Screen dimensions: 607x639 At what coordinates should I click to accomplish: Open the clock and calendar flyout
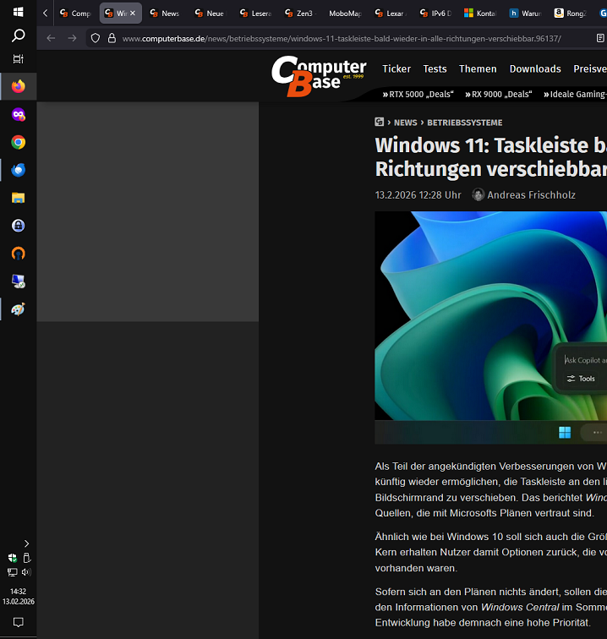point(18,596)
